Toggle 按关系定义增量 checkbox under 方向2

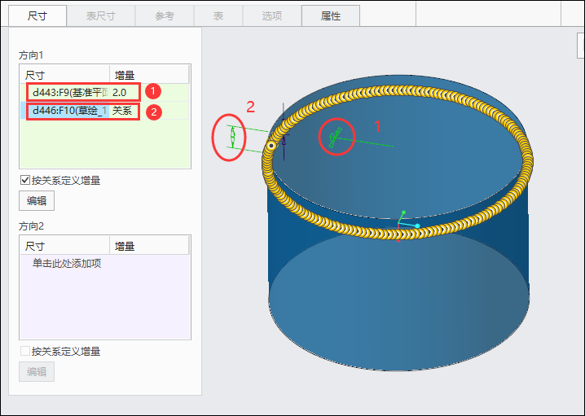(x=25, y=351)
